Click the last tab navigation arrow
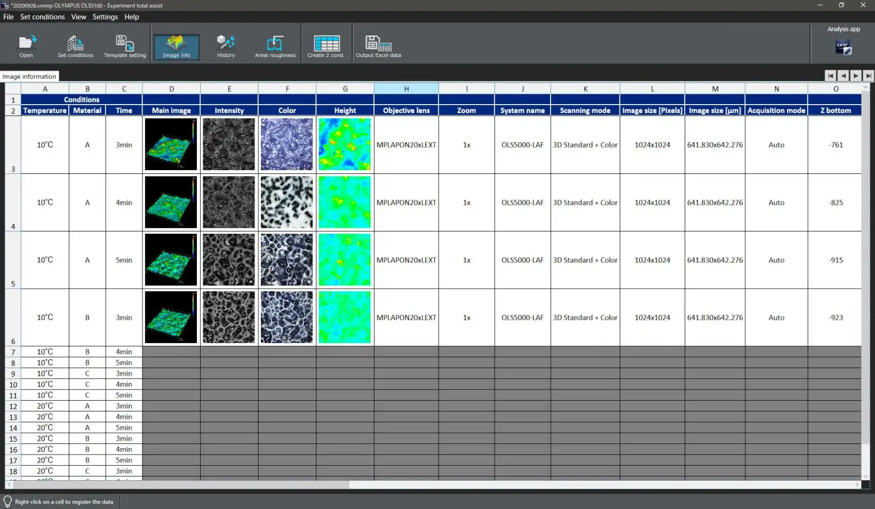 tap(868, 76)
